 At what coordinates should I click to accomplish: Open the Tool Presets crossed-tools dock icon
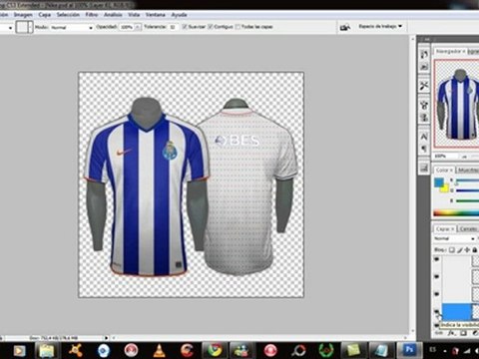[x=424, y=86]
